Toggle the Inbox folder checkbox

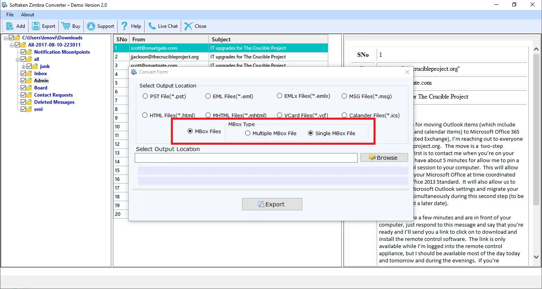click(23, 74)
